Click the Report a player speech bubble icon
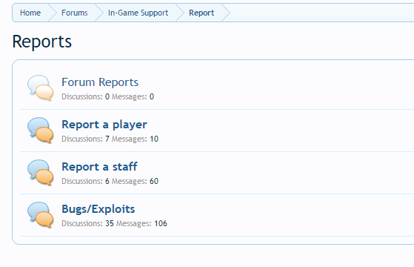This screenshot has width=414, height=267. click(41, 131)
